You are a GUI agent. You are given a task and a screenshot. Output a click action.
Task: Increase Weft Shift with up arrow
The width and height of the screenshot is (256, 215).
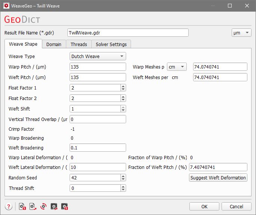coord(123,107)
